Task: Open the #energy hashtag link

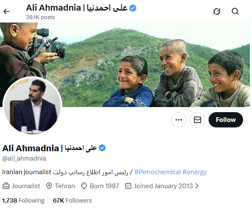Action: point(195,172)
